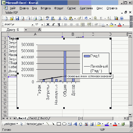133x133 pixels.
Task: Cut selection using the scissors icon
Action: coord(60,18)
